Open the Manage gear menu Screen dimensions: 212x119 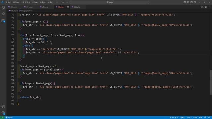click(x=3, y=113)
